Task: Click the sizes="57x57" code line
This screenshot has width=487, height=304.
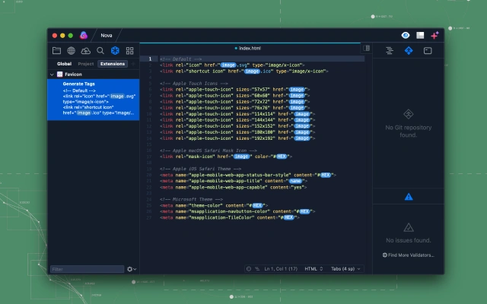Action: pos(235,90)
